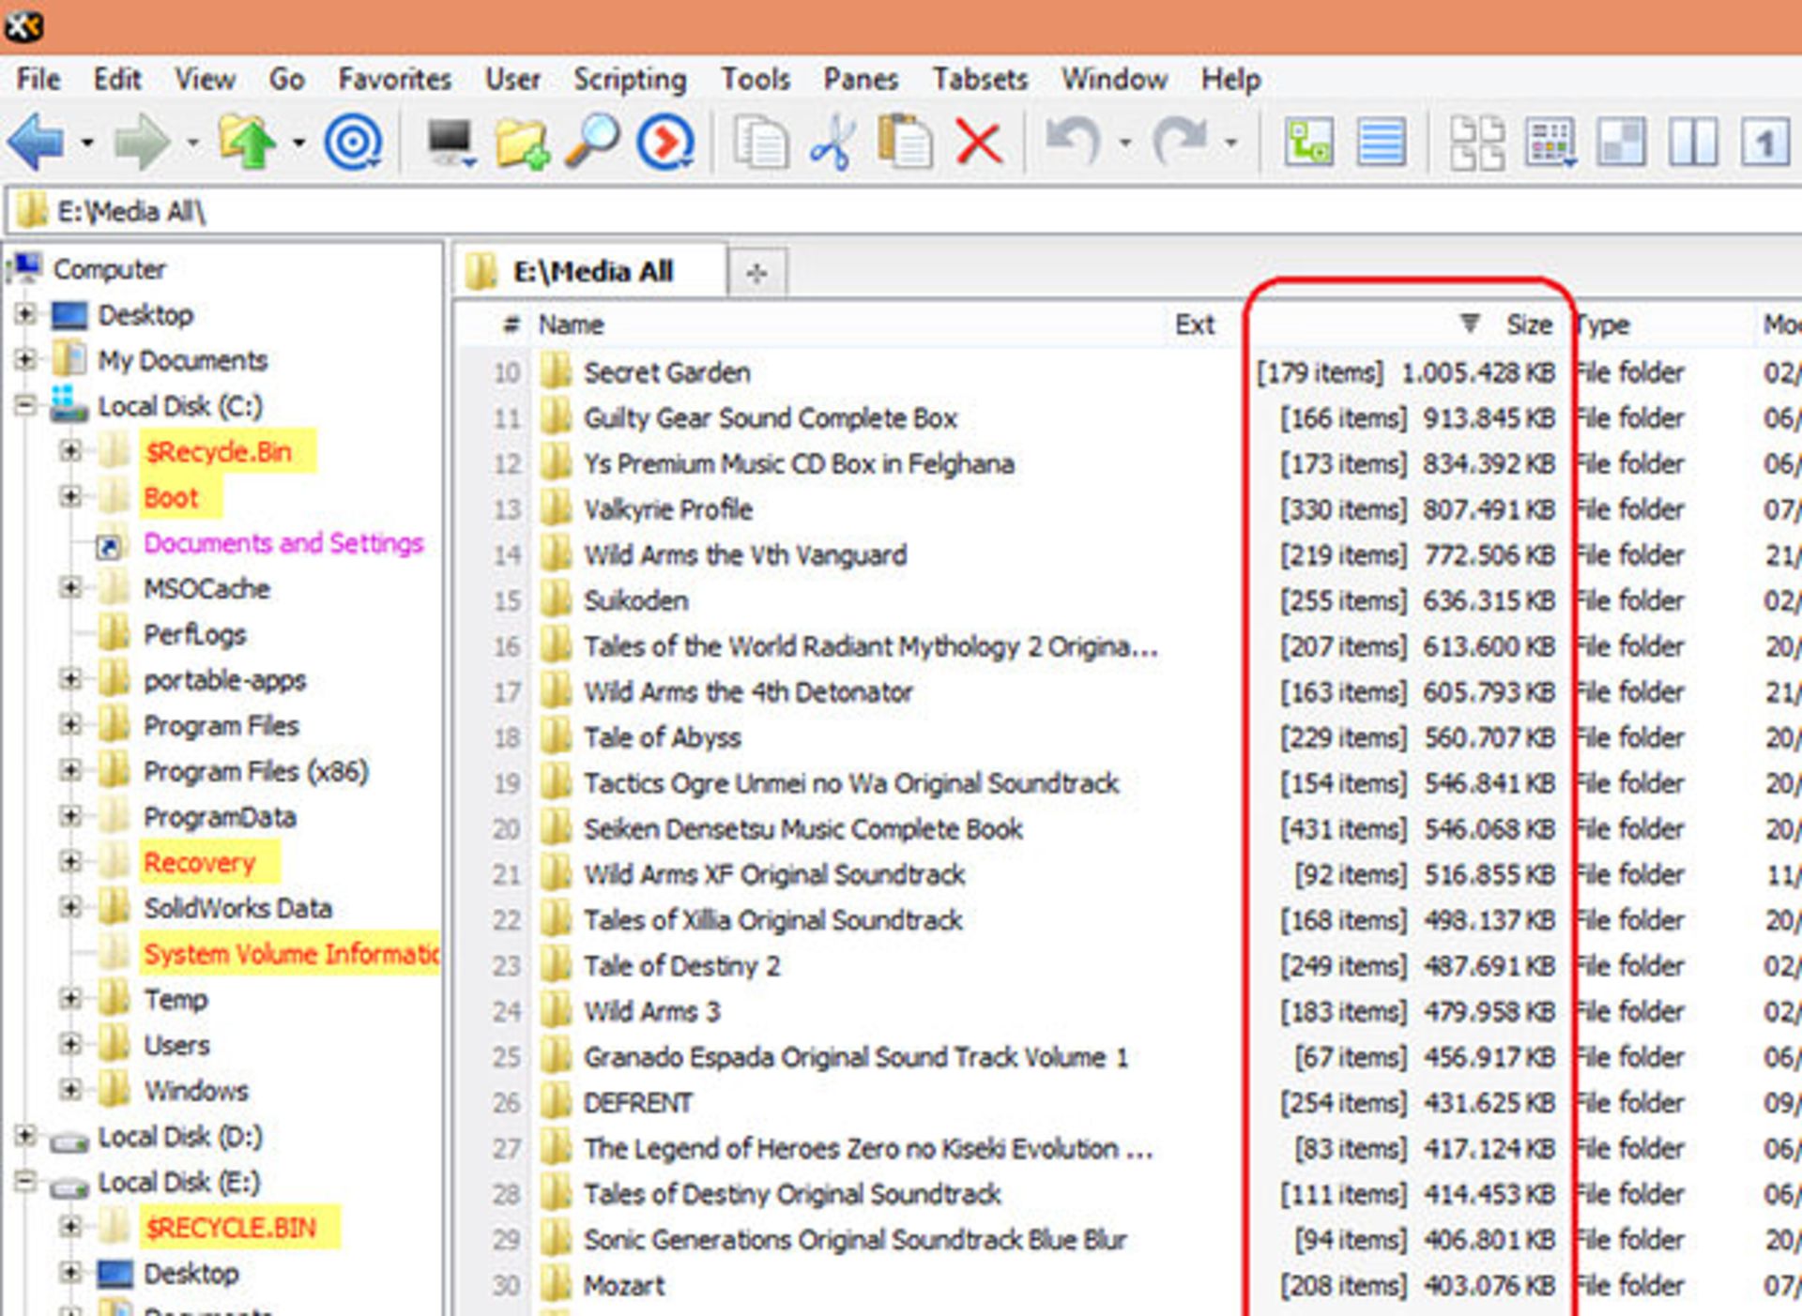Select the Secret Garden folder row
This screenshot has width=1802, height=1316.
(x=667, y=372)
